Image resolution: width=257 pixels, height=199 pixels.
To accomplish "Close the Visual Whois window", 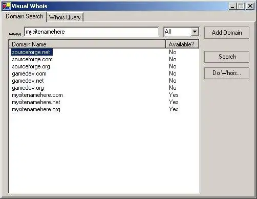I will tap(250, 6).
